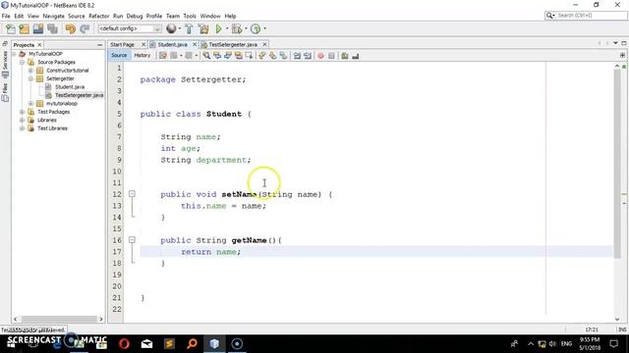The width and height of the screenshot is (629, 353).
Task: Click the Find Selection magnifier in editor toolbar
Action: [206, 56]
